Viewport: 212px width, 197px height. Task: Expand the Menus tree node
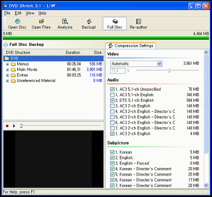8,64
